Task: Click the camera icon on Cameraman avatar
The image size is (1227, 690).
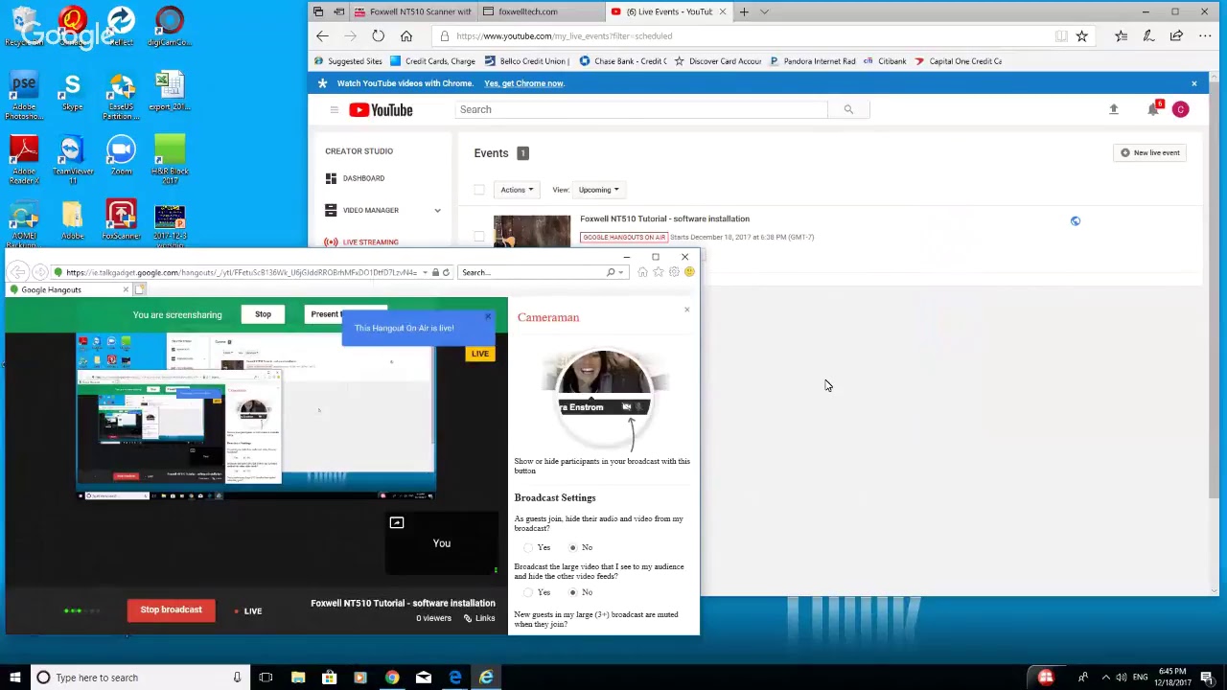Action: click(x=626, y=407)
